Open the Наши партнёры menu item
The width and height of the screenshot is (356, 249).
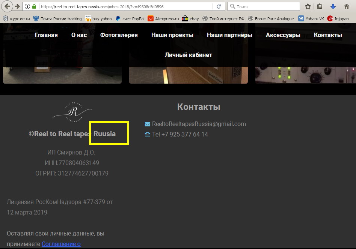point(229,35)
